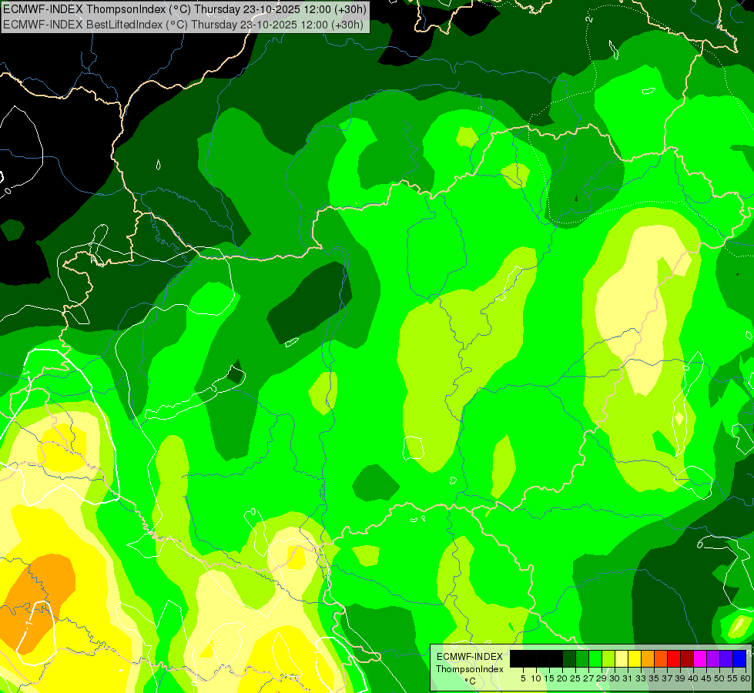
Task: Click the purple 45–50 legend swatch
Action: (x=713, y=658)
